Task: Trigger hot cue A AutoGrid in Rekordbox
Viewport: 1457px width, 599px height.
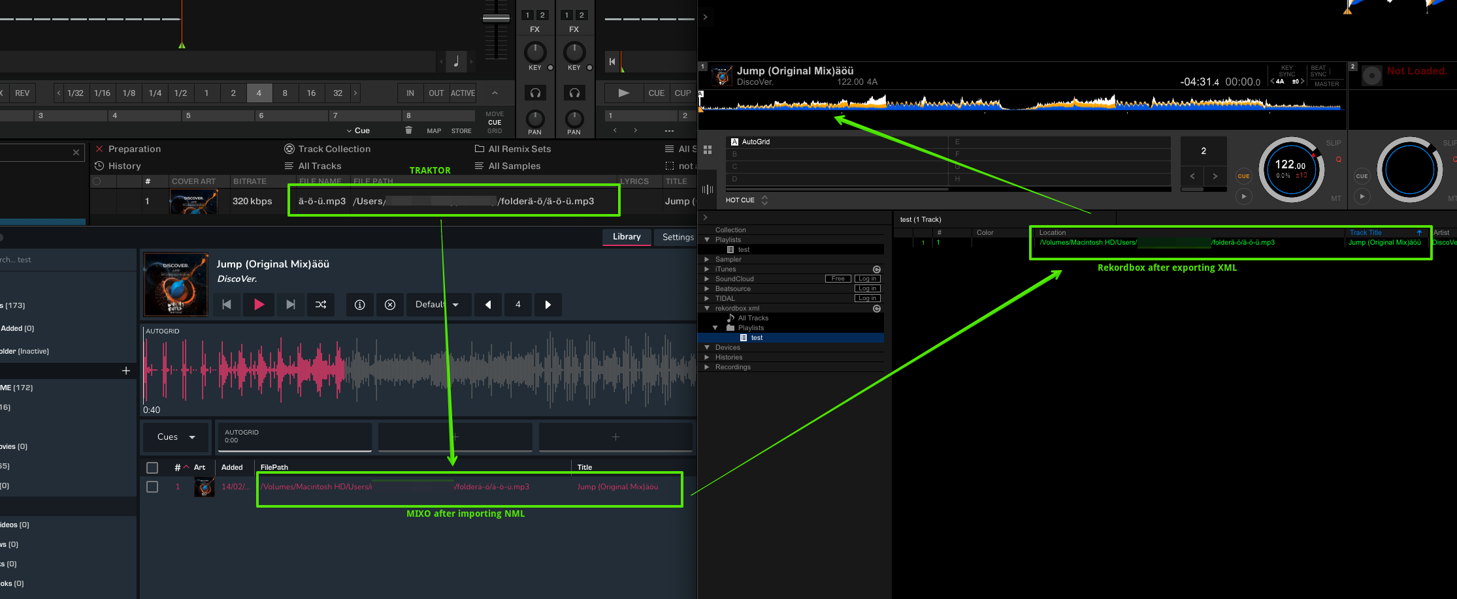Action: tap(837, 142)
